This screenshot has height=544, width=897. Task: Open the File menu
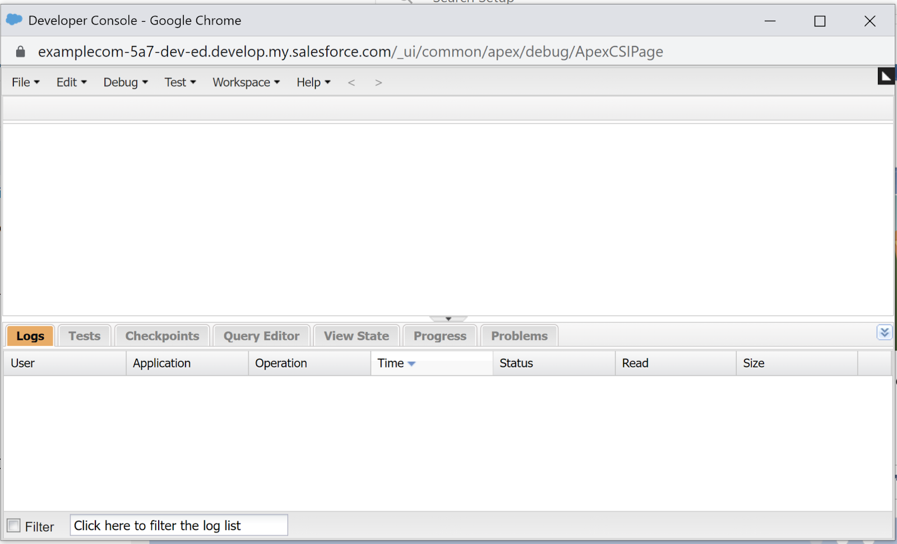[x=26, y=82]
